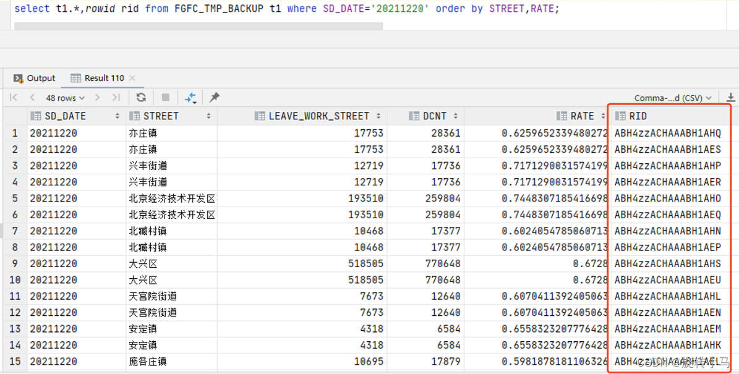Viewport: 739px width, 374px height.
Task: Select LEAVE_WORK_STREET value 7673 in row 12
Action: (302, 313)
